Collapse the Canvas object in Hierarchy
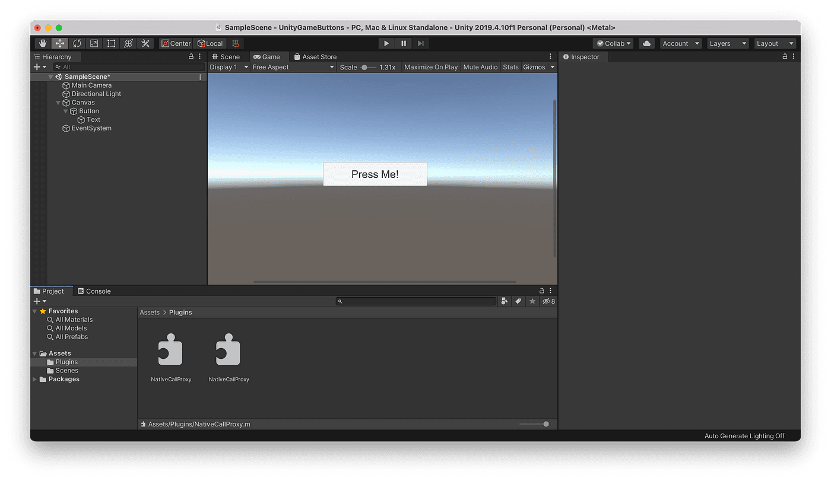Viewport: 831px width, 481px height. (x=58, y=103)
